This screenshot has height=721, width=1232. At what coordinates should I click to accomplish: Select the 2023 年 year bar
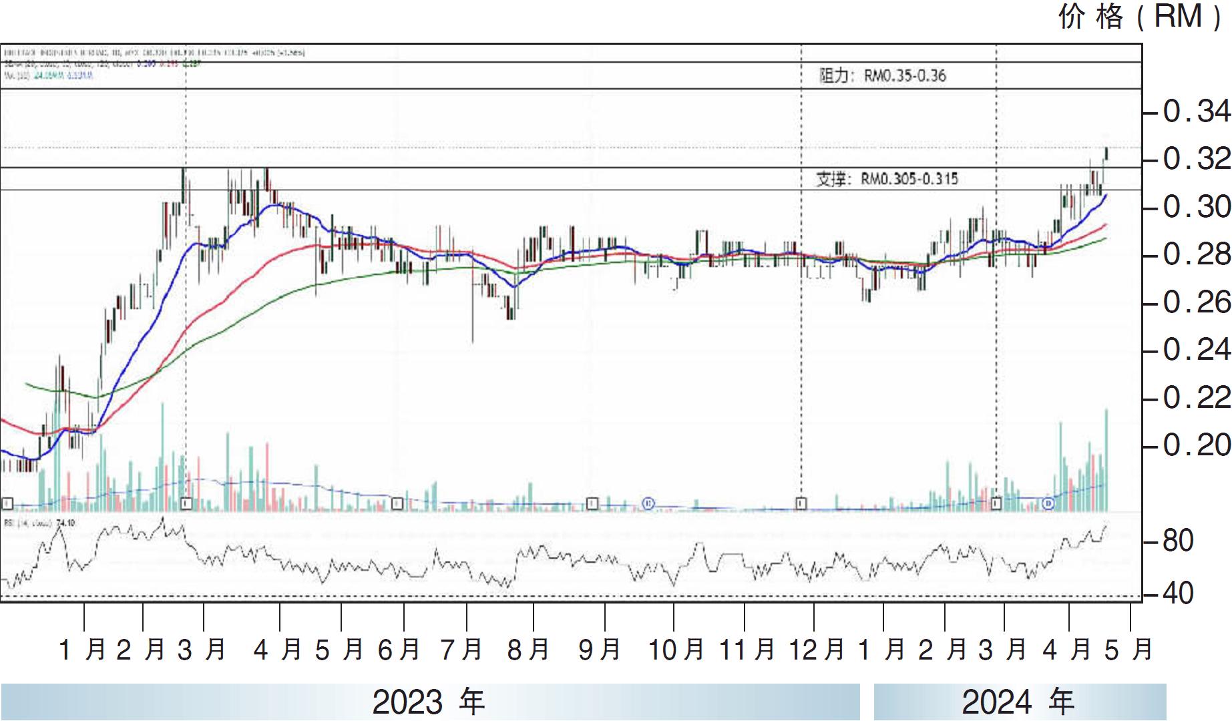(x=429, y=702)
